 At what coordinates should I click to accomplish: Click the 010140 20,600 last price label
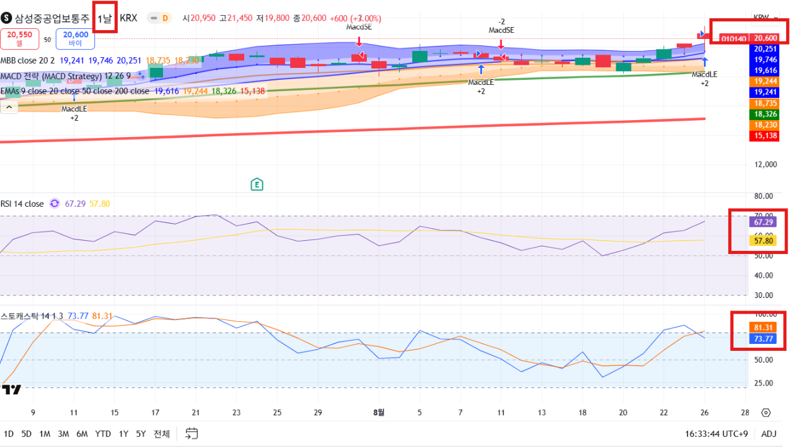(x=749, y=38)
